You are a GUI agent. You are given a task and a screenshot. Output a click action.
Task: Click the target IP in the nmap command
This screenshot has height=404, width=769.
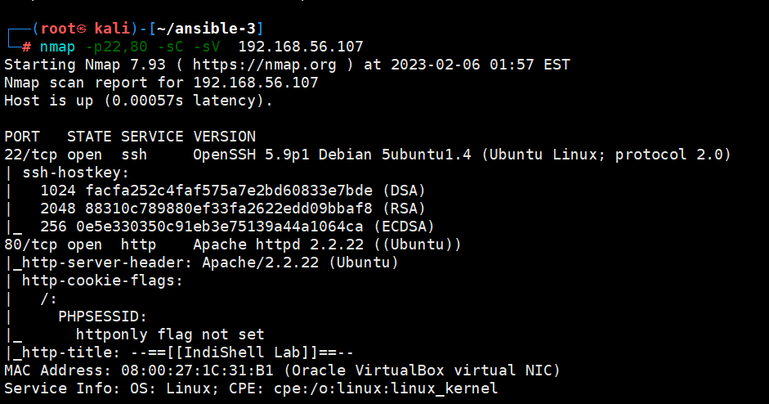[x=301, y=47]
